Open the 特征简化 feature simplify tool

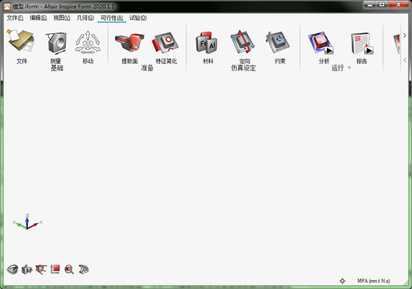pyautogui.click(x=165, y=43)
